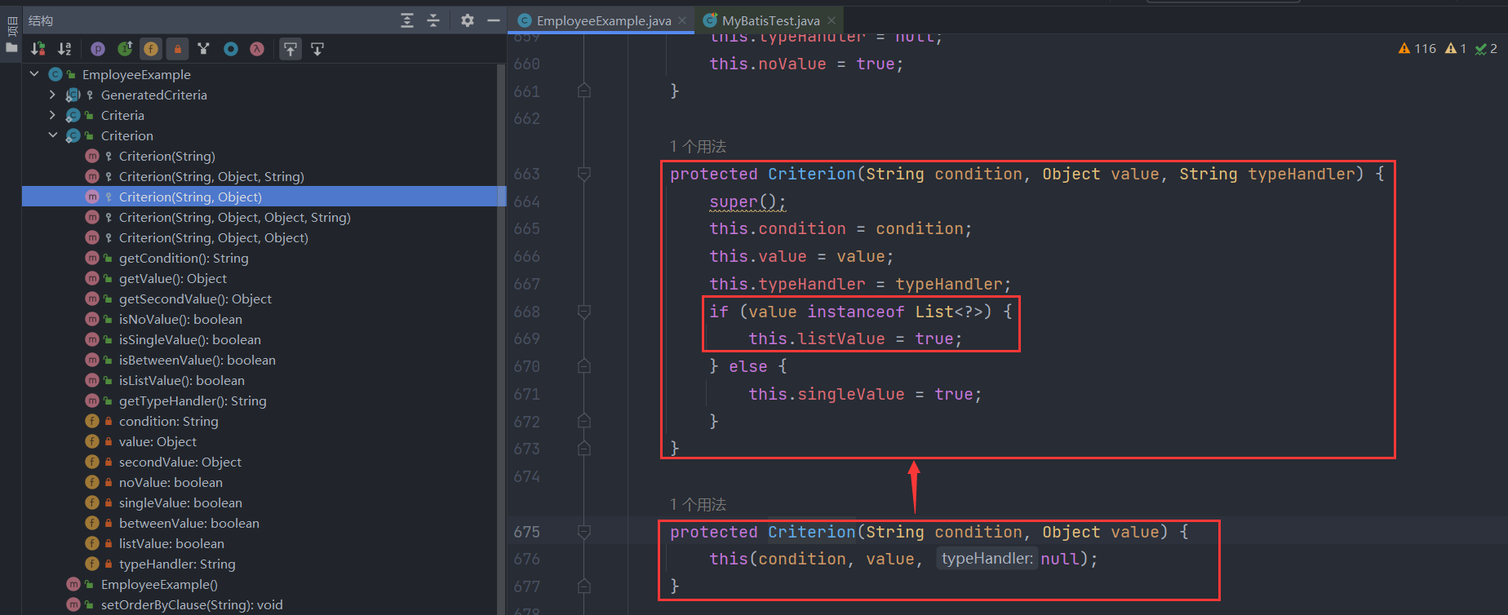Select value: Object field

coord(157,441)
